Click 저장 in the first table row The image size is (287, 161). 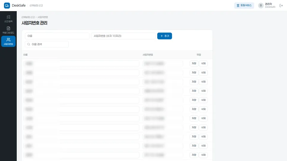click(194, 64)
